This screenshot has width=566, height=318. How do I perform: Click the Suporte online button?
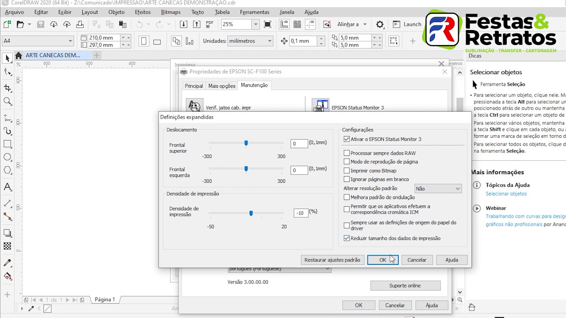coord(405,285)
